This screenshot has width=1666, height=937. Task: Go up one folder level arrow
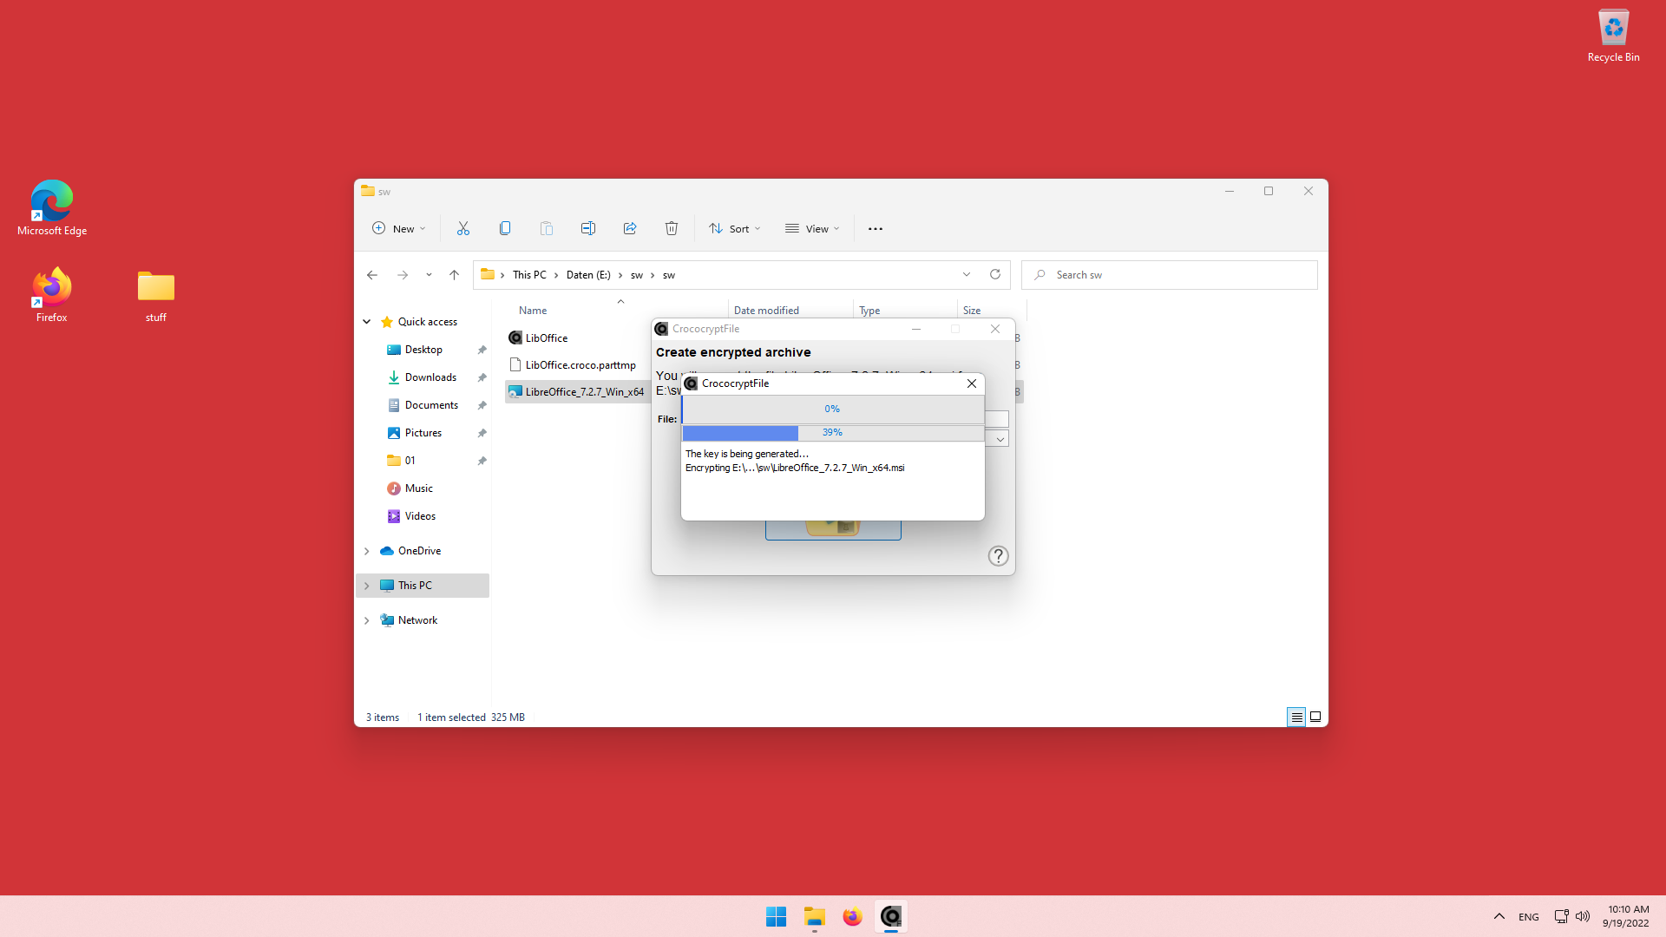(454, 275)
